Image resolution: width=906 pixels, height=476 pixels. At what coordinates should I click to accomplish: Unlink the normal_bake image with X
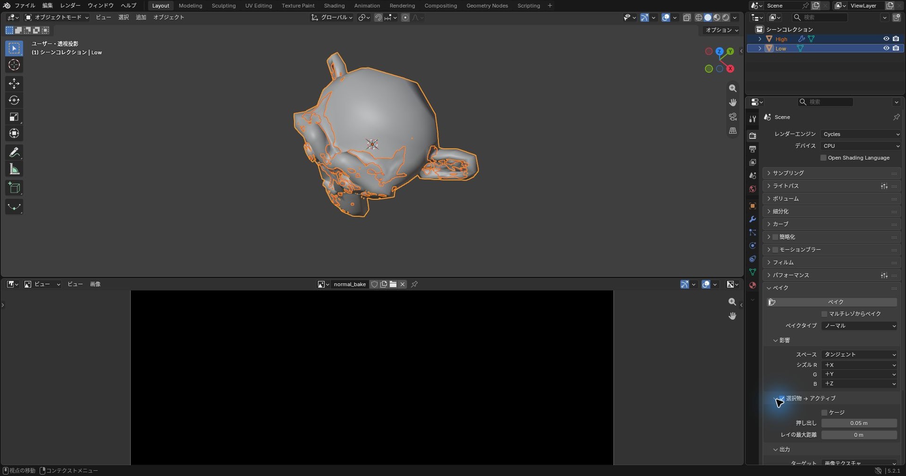coord(403,284)
